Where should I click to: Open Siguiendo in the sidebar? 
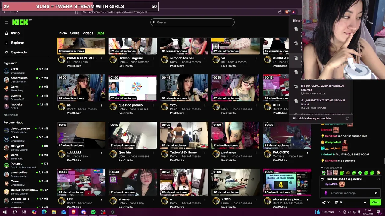pos(19,52)
